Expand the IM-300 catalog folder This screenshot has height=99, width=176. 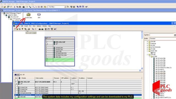[x=147, y=45]
